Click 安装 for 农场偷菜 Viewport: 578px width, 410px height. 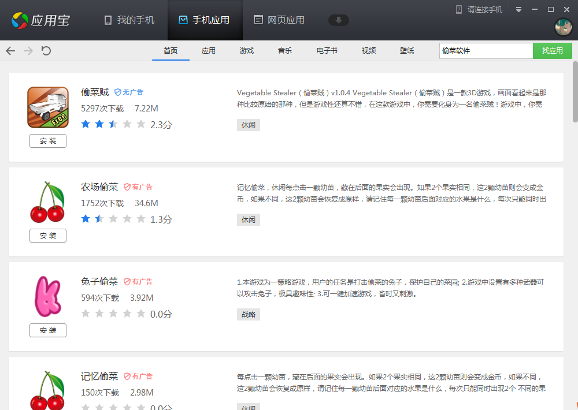tap(47, 235)
